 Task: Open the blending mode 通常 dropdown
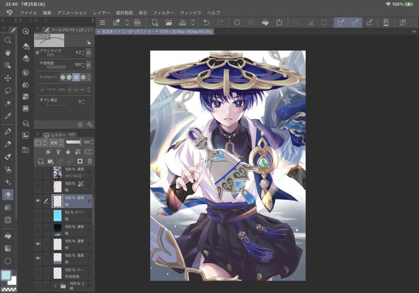point(57,142)
